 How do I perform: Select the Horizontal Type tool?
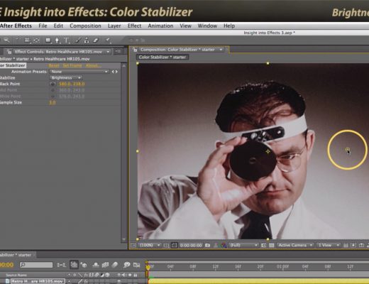pos(67,40)
